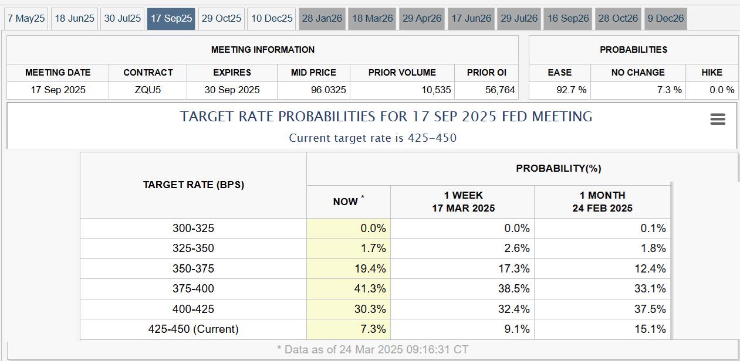The image size is (740, 361).
Task: Open the 9 Dec26 meeting tab
Action: 665,19
